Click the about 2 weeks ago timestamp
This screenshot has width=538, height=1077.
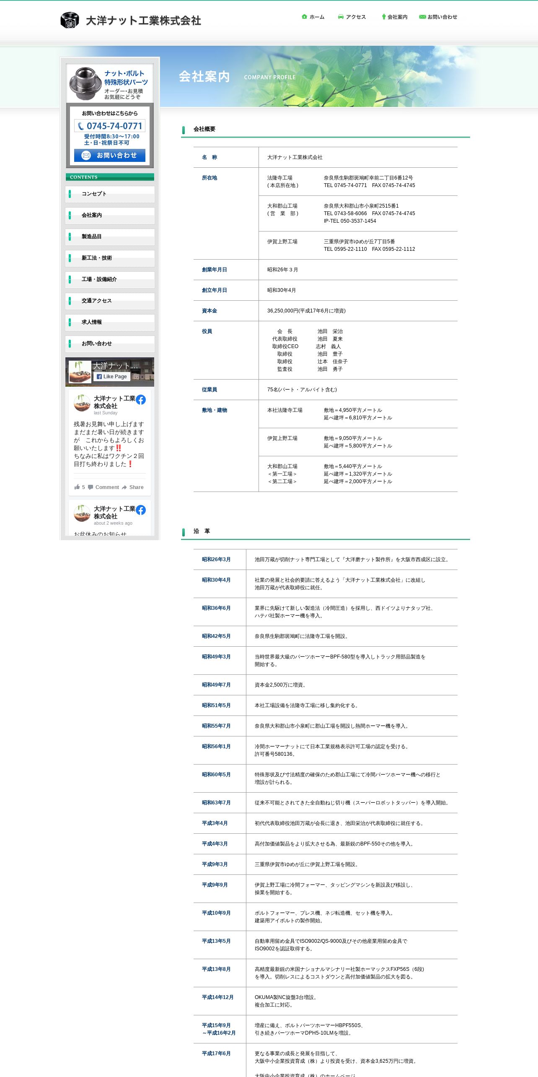pyautogui.click(x=113, y=523)
